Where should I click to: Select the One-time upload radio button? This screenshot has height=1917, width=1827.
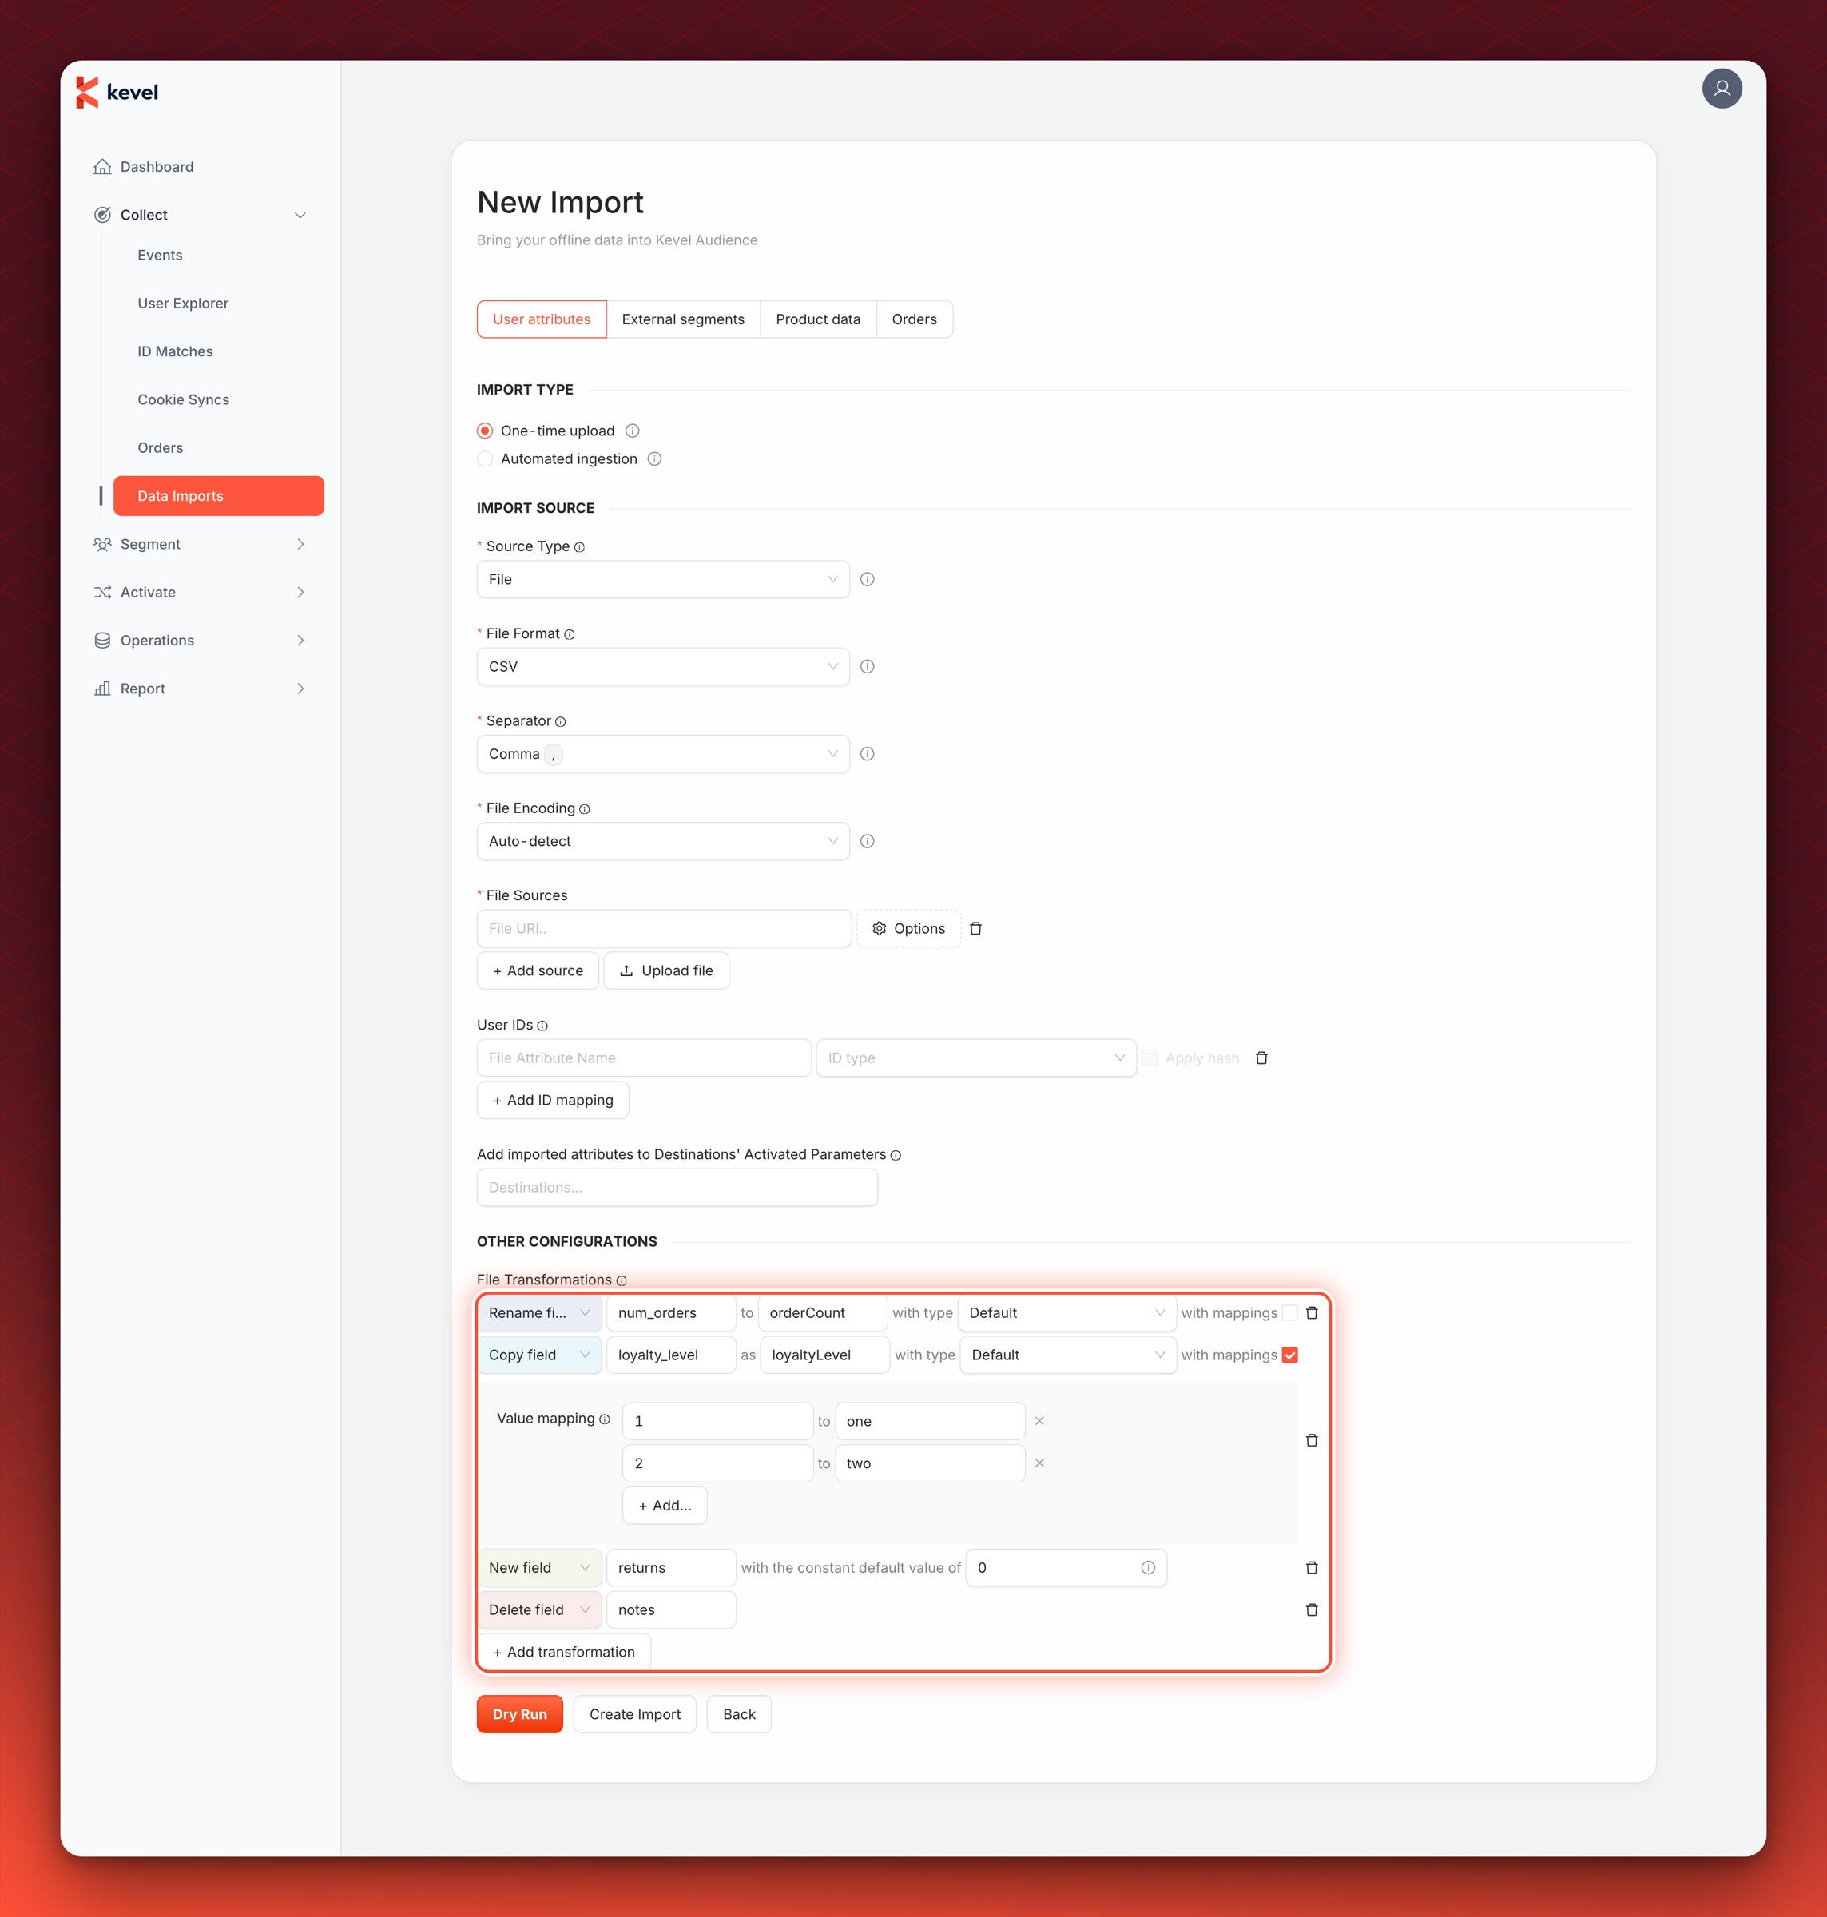pyautogui.click(x=484, y=431)
